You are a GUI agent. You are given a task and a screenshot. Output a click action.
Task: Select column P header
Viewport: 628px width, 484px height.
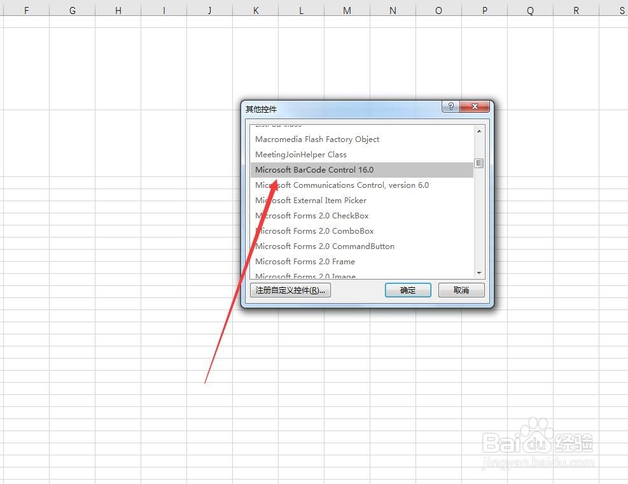[x=485, y=10]
